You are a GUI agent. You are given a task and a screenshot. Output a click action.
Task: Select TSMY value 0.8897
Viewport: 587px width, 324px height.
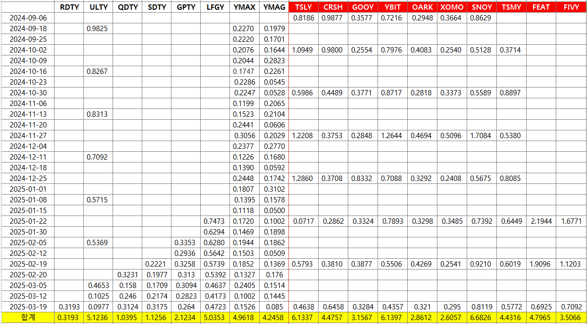pos(511,92)
